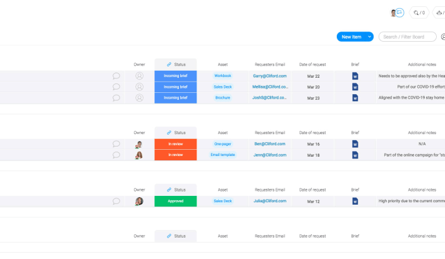Click the Mar 23 date cell
This screenshot has height=259, width=445.
tap(313, 98)
